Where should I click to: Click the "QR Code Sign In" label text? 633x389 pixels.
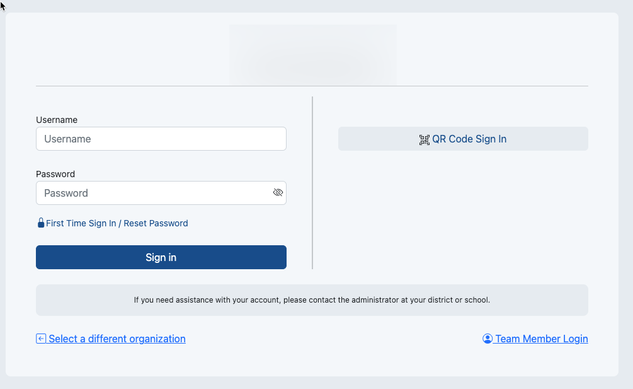469,139
